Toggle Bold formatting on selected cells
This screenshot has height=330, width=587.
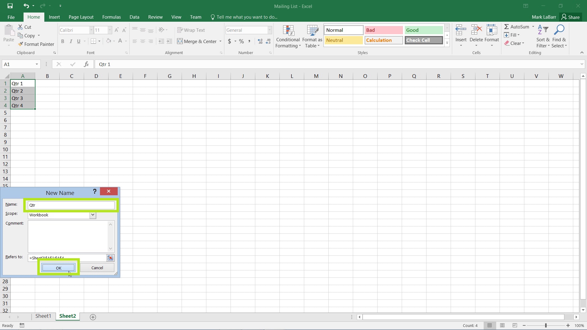[62, 41]
